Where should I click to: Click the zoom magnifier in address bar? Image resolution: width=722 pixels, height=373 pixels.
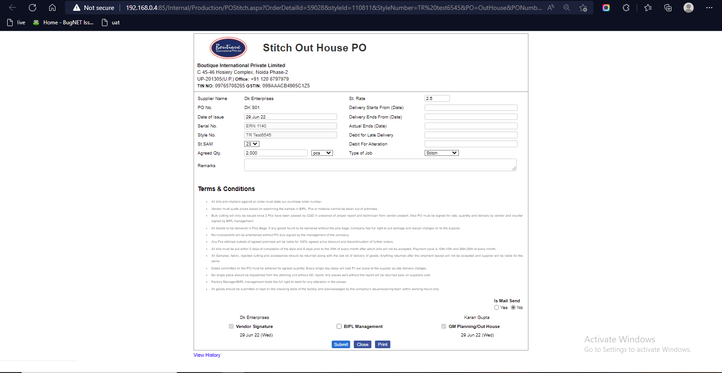(x=567, y=8)
